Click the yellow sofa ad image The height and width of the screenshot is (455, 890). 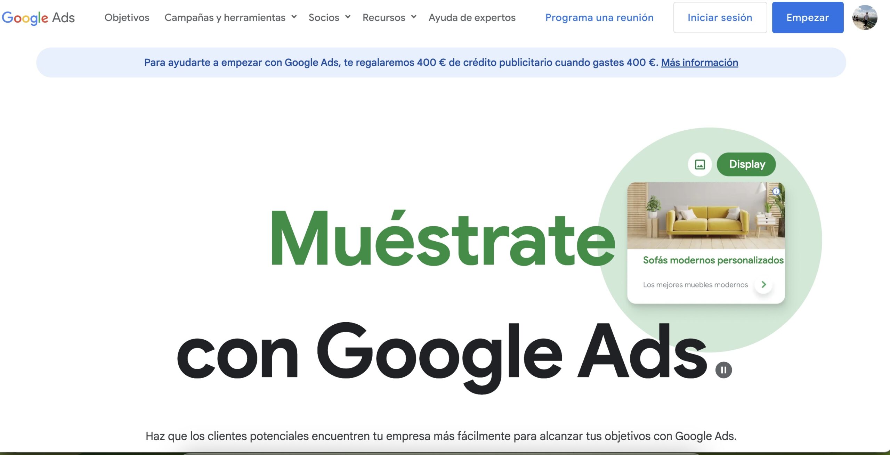[706, 216]
